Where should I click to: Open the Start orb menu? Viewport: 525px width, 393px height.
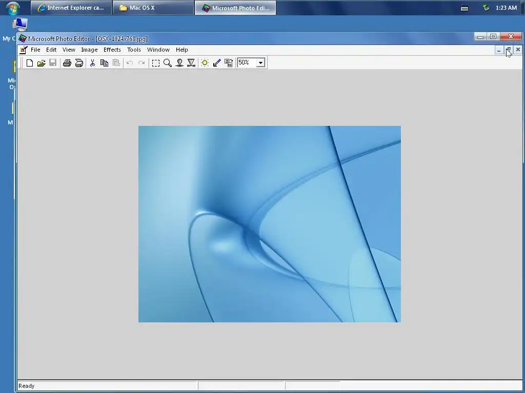[x=13, y=8]
